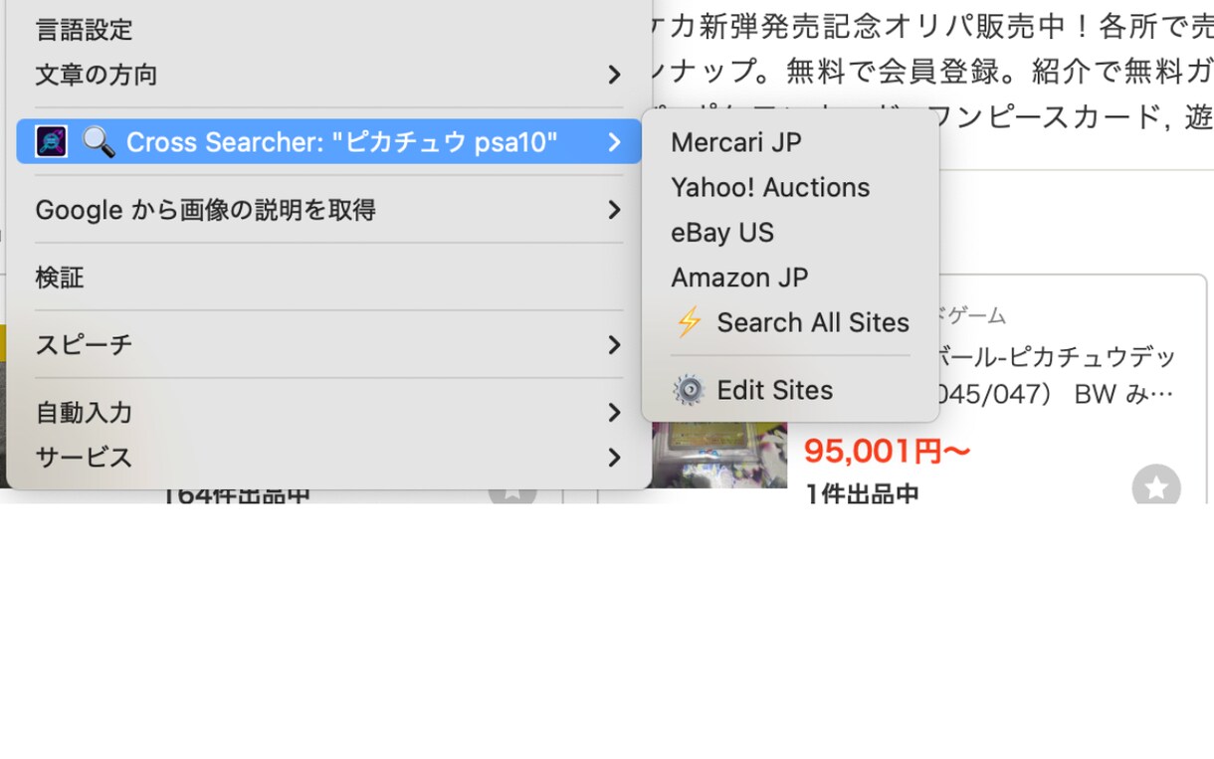
Task: Select the Cross Searcher "ピカチュウ psa10" menu entry
Action: click(x=328, y=141)
